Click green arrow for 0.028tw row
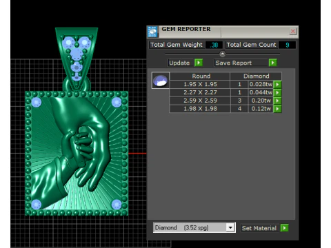The image size is (331, 248). 277,84
